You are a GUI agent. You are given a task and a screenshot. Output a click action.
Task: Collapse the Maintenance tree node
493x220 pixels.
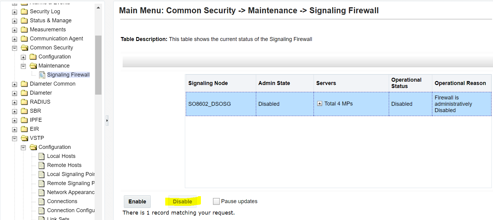(23, 66)
